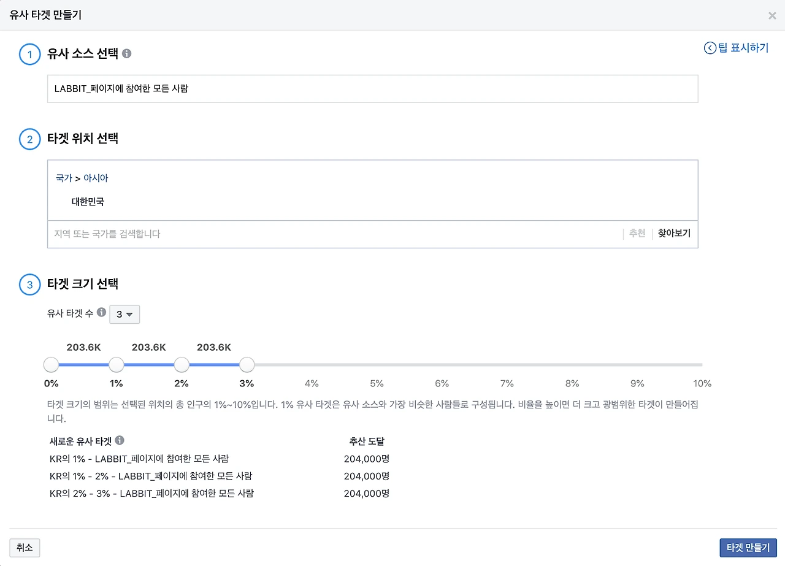The width and height of the screenshot is (785, 566).
Task: Click the 국가 breadcrumb link
Action: (x=64, y=178)
